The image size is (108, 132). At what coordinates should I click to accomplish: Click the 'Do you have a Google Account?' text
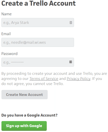pos(29,115)
